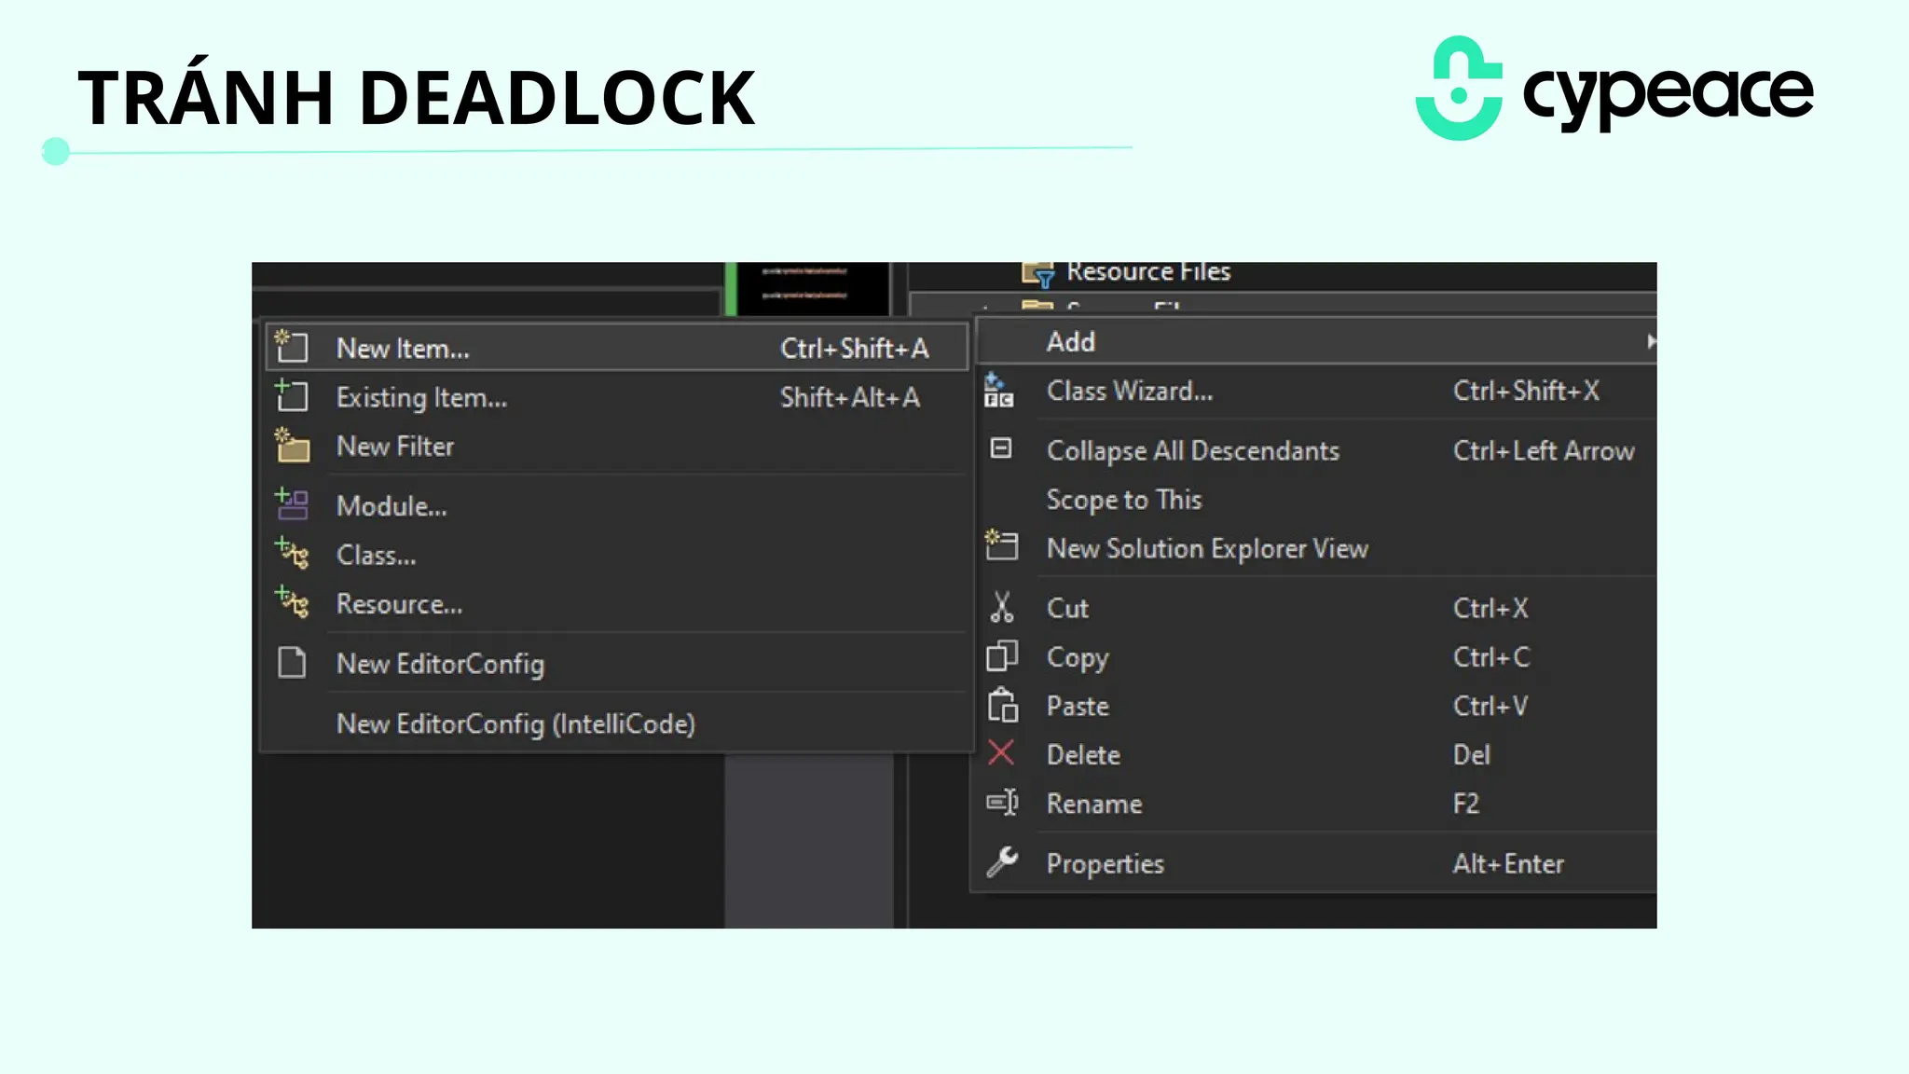This screenshot has width=1909, height=1074.
Task: Select New Item... menu entry
Action: pos(617,348)
